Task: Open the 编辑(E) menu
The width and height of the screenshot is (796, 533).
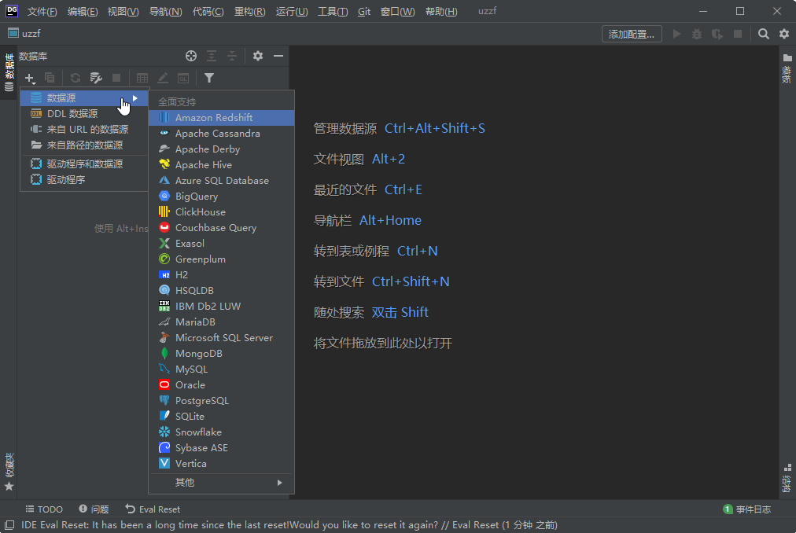Action: 83,11
